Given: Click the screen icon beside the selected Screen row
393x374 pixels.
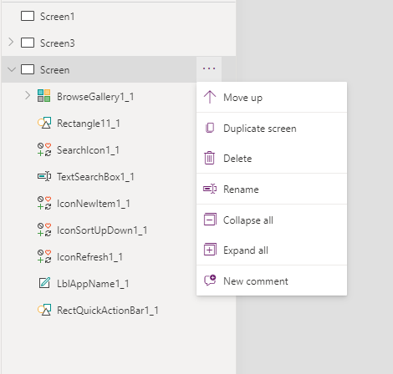Looking at the screenshot, I should coord(28,69).
